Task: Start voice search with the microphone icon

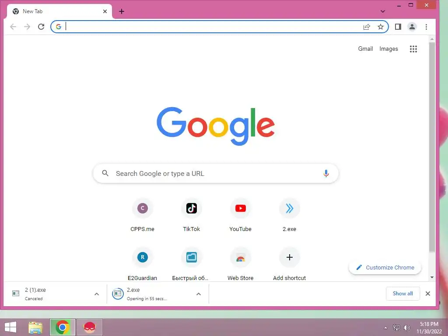Action: click(326, 173)
